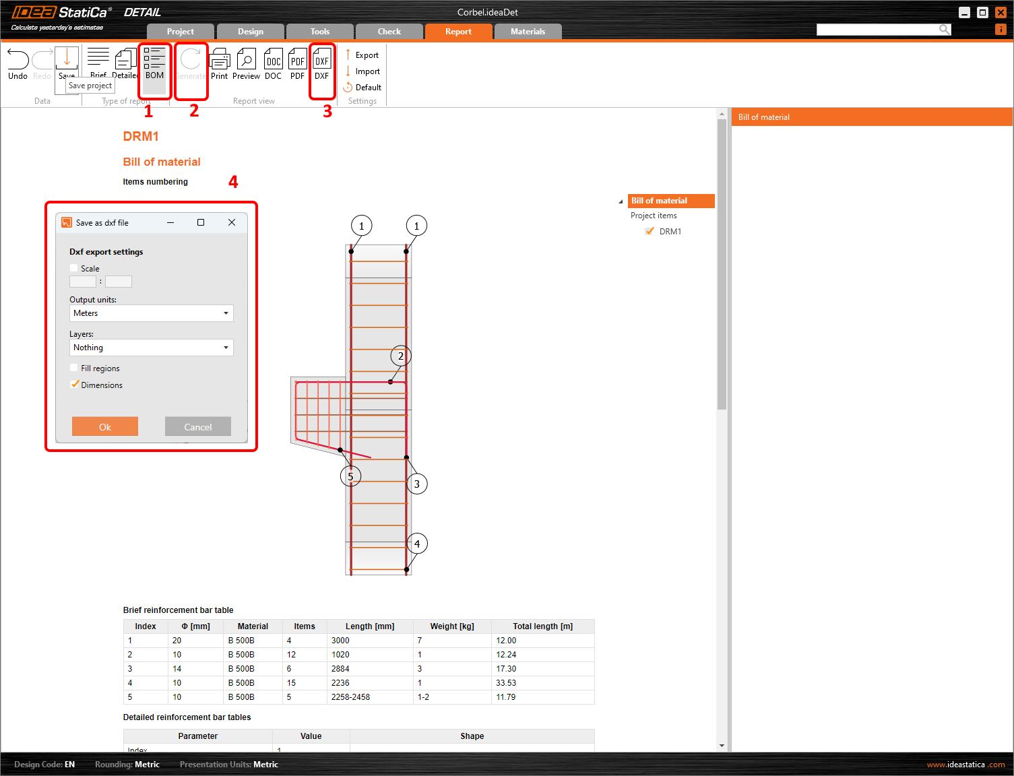Image resolution: width=1014 pixels, height=776 pixels.
Task: Export report to PDF
Action: (x=297, y=61)
